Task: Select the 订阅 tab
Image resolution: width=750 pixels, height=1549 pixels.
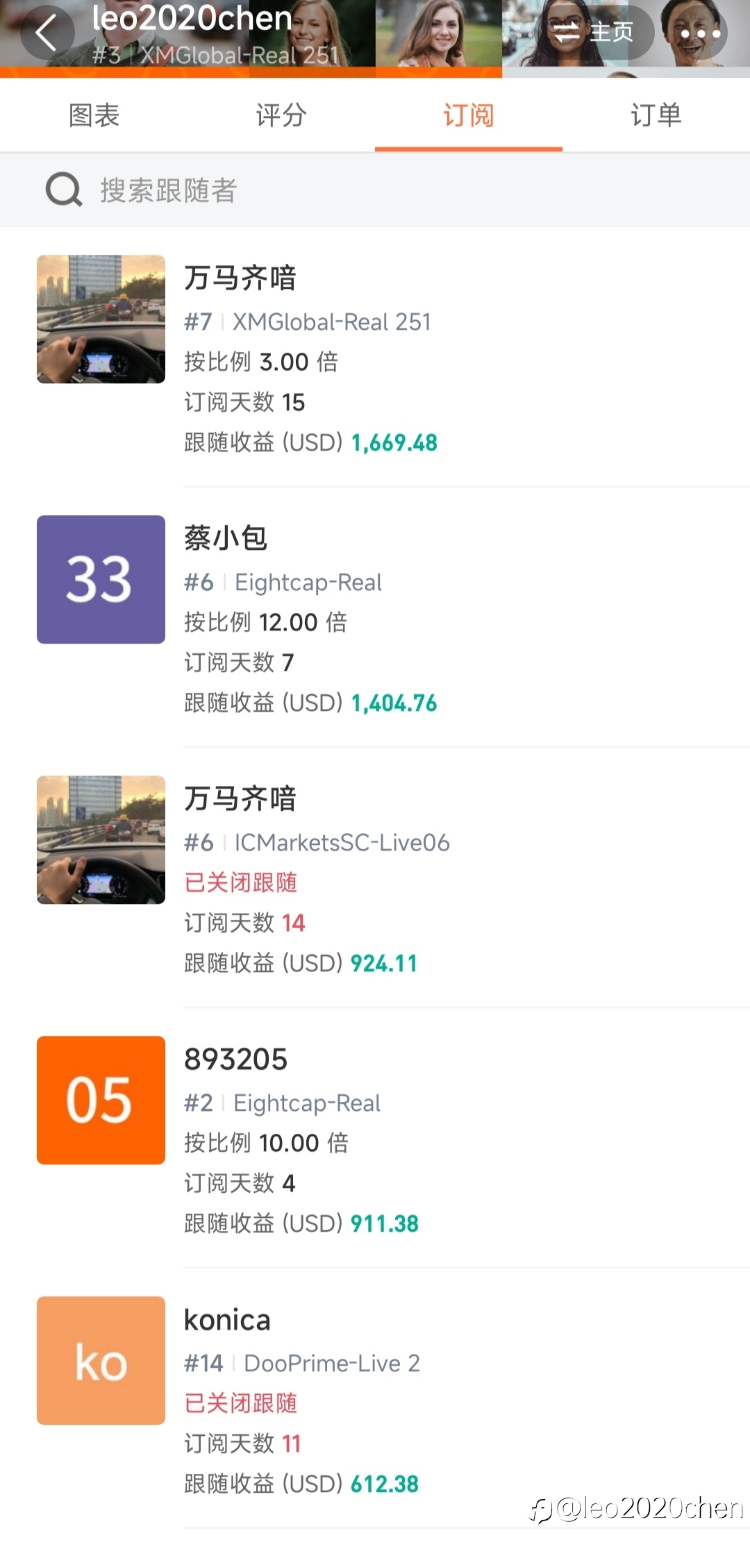Action: point(469,115)
